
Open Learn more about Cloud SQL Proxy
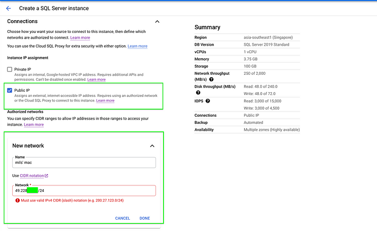pyautogui.click(x=137, y=47)
